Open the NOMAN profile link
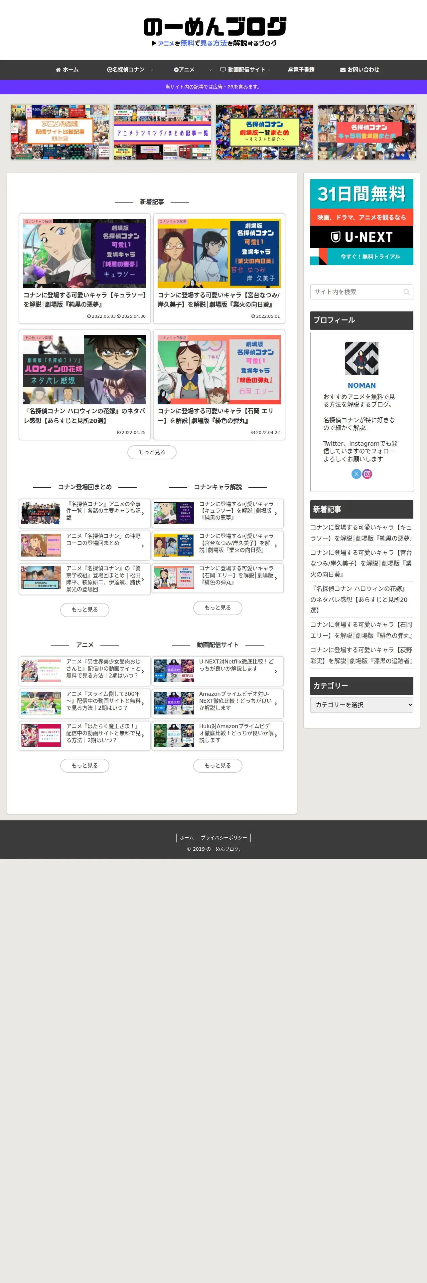The width and height of the screenshot is (427, 1283). point(361,385)
